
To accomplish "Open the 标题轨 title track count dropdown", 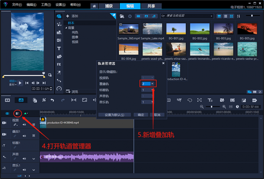I will point(152,90).
